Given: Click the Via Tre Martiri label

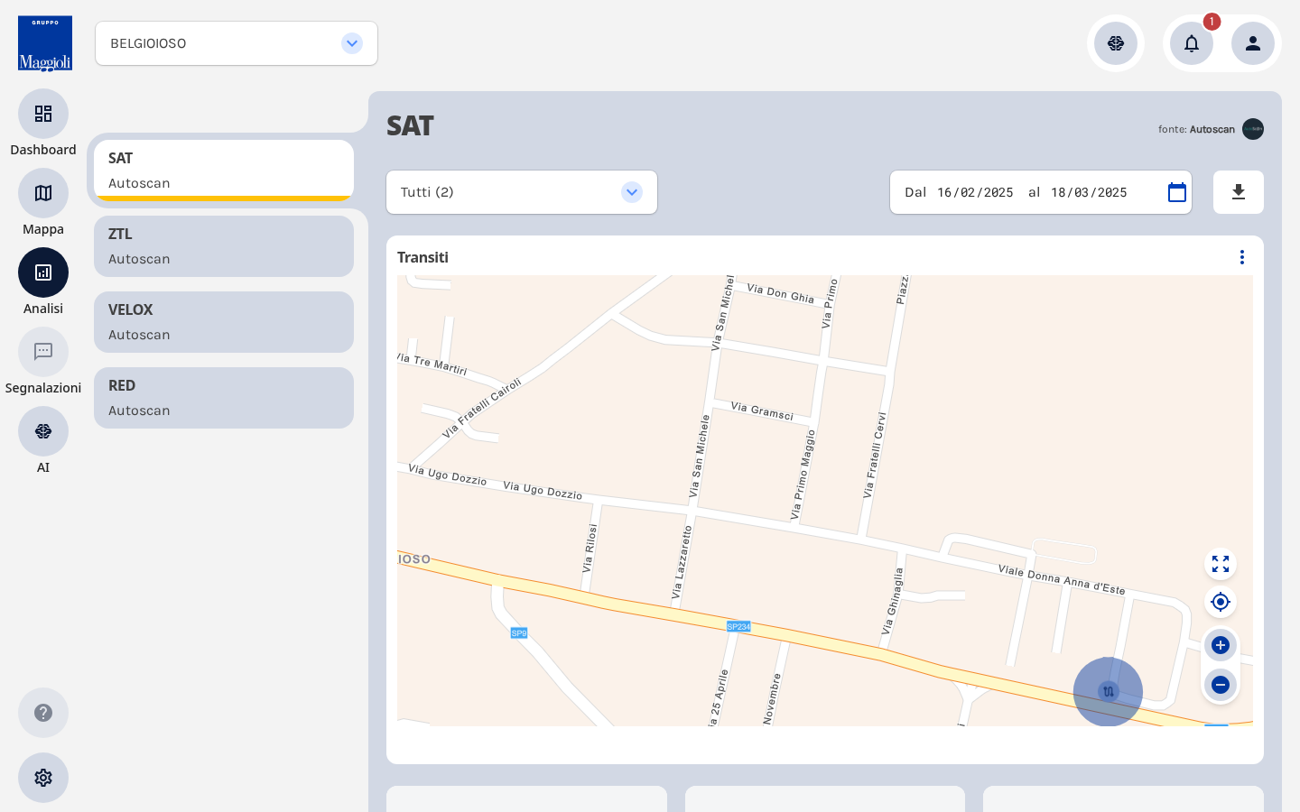Looking at the screenshot, I should pos(432,364).
